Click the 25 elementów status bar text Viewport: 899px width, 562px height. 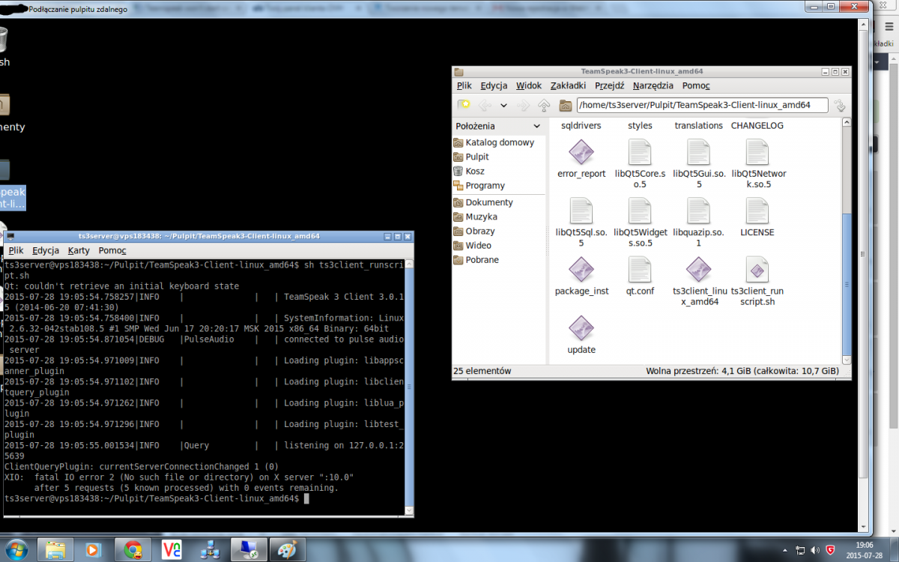click(482, 371)
